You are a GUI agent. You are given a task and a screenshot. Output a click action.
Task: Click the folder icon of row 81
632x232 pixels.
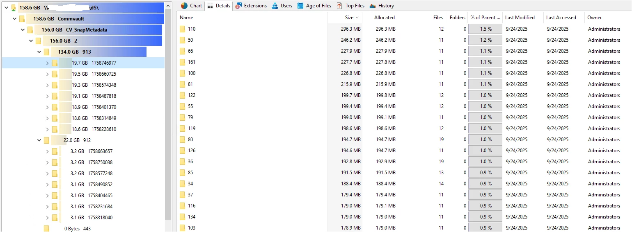(x=183, y=84)
